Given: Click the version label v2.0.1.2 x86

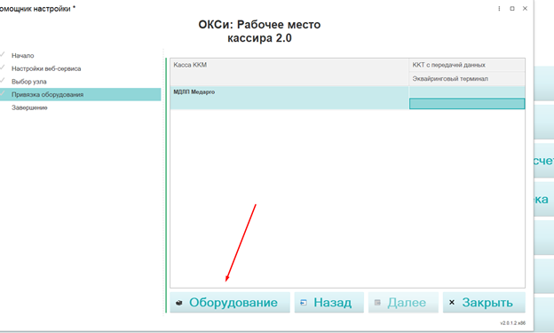Looking at the screenshot, I should 512,323.
